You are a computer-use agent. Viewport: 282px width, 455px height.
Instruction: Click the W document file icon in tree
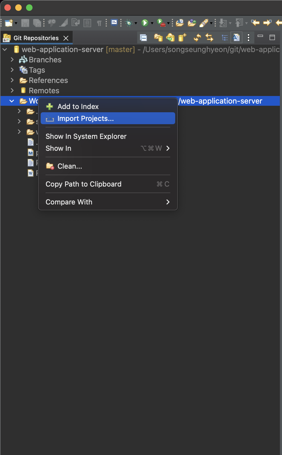tap(31, 173)
